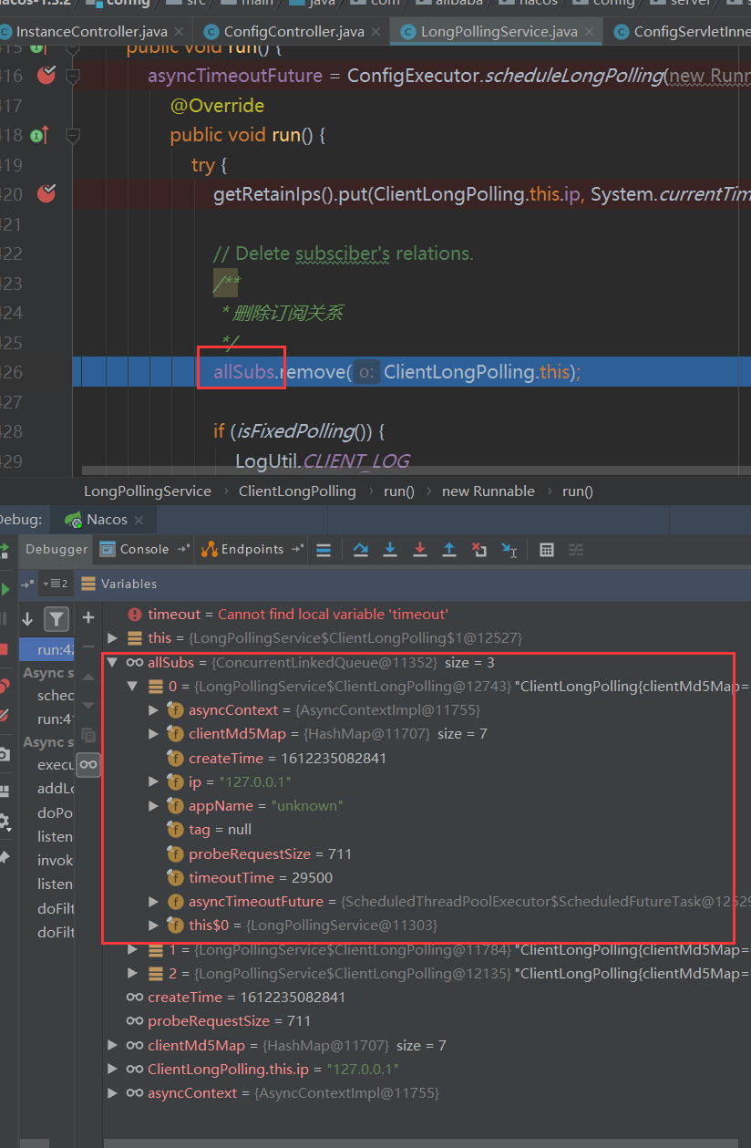Click the Step Into debugger icon
The width and height of the screenshot is (751, 1148).
[390, 550]
